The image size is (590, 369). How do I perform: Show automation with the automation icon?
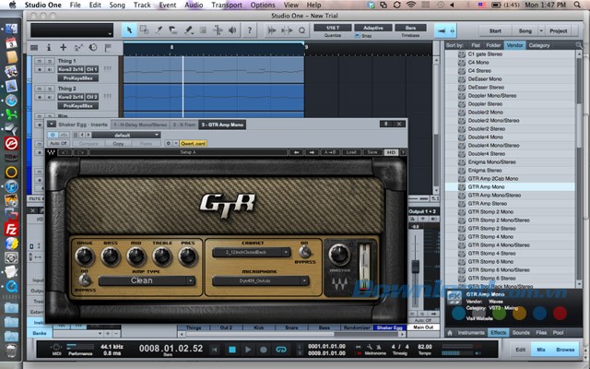(x=78, y=47)
